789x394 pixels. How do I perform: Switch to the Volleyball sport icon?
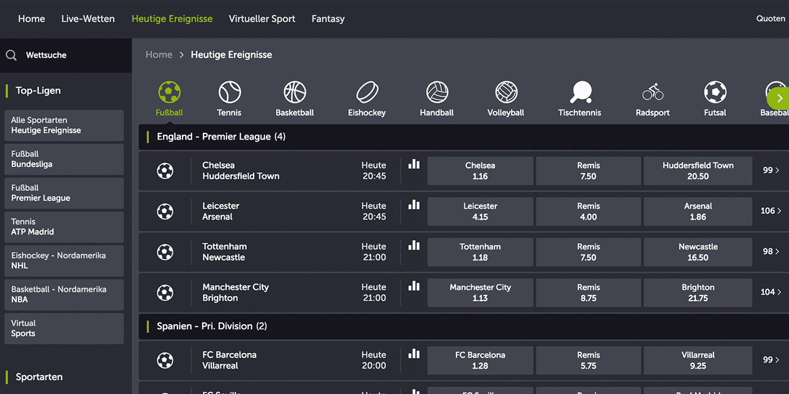click(x=506, y=92)
